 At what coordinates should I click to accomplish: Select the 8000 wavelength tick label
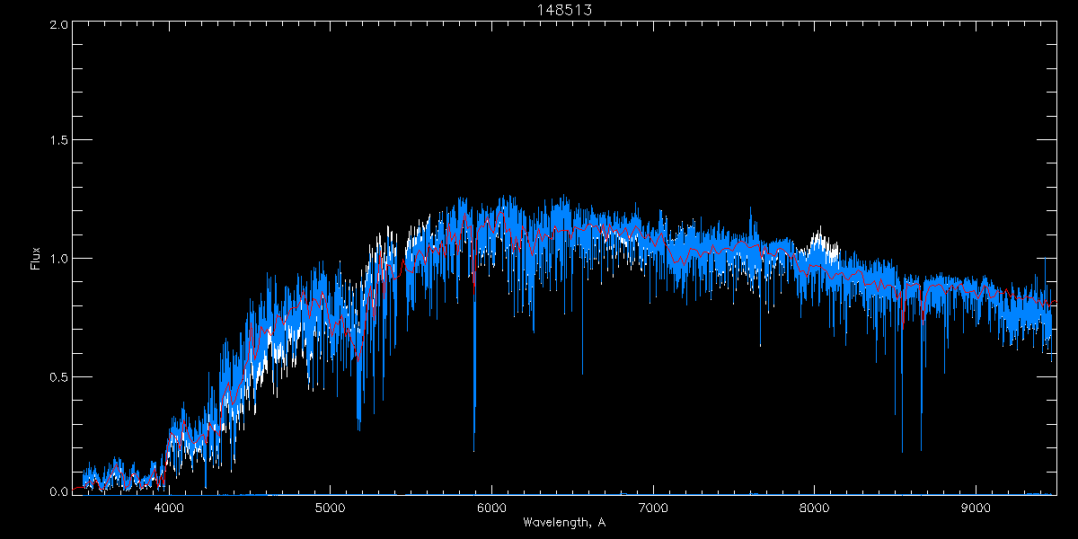[814, 508]
